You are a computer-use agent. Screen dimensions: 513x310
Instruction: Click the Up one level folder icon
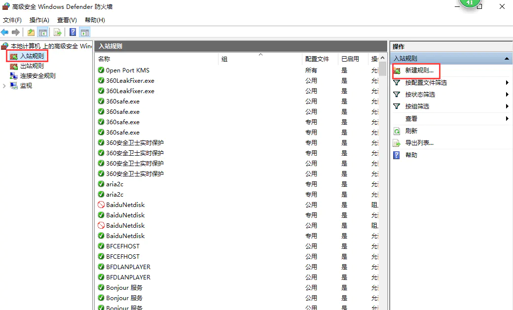point(31,33)
